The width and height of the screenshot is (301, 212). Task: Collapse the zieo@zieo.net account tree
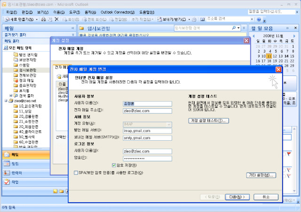[6, 100]
